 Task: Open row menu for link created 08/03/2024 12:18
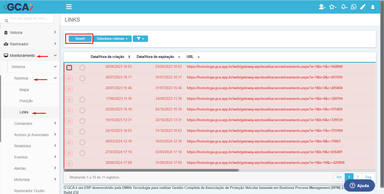[69, 142]
